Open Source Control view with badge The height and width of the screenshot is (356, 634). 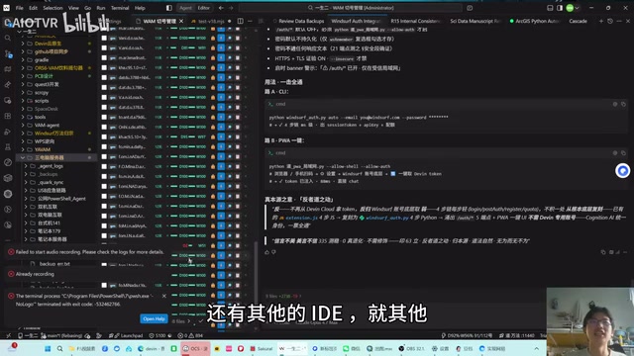(x=8, y=53)
